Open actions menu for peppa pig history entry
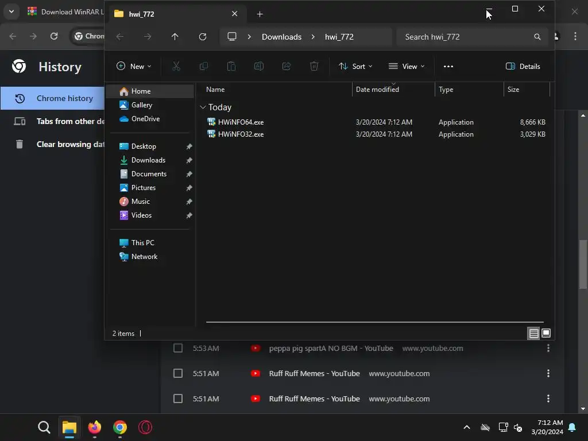 pyautogui.click(x=548, y=348)
